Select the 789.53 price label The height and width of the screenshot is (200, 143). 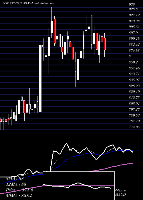134,115
